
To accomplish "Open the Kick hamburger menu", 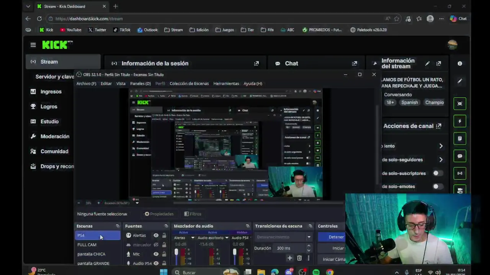I will point(33,45).
